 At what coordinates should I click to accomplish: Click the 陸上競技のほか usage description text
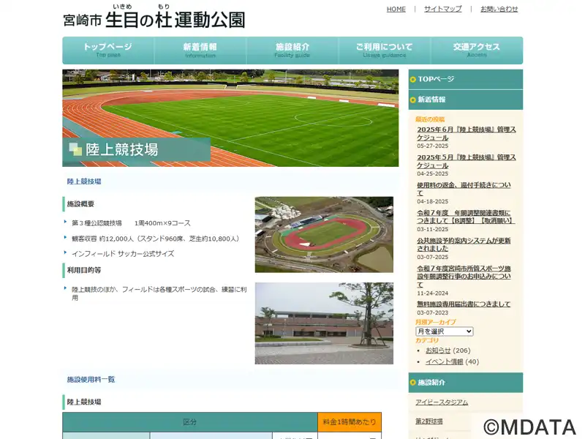tap(159, 293)
